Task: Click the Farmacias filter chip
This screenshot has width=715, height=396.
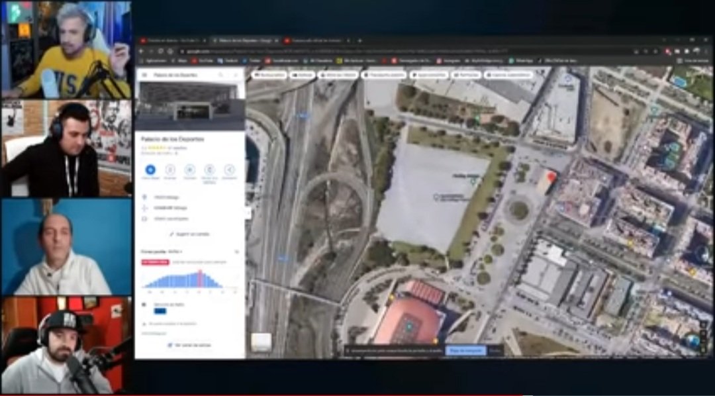Action: pyautogui.click(x=466, y=75)
